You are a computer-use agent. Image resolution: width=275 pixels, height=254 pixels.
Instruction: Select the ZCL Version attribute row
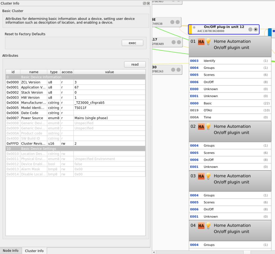pos(76,82)
